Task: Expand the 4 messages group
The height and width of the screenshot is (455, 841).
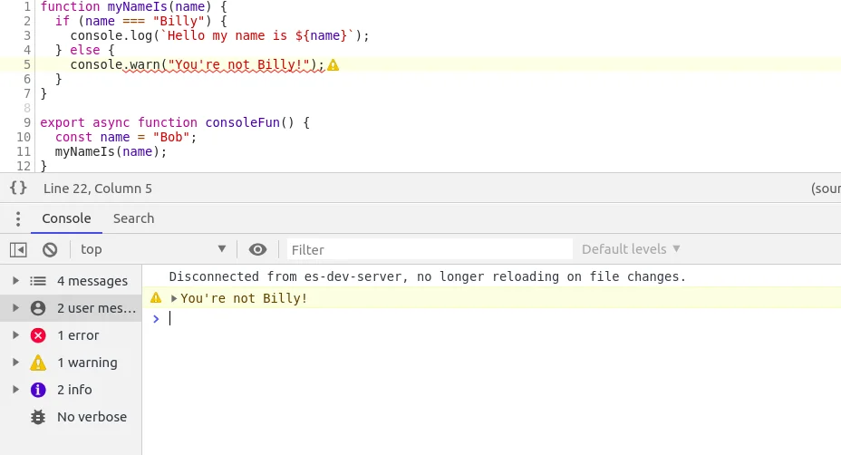Action: click(x=15, y=281)
